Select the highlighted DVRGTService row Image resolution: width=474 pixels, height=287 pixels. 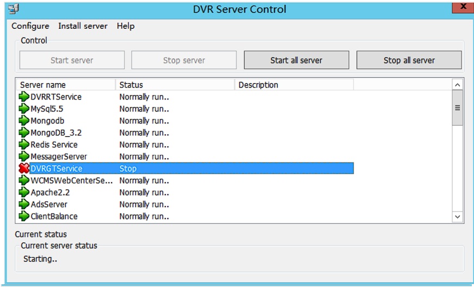(186, 169)
